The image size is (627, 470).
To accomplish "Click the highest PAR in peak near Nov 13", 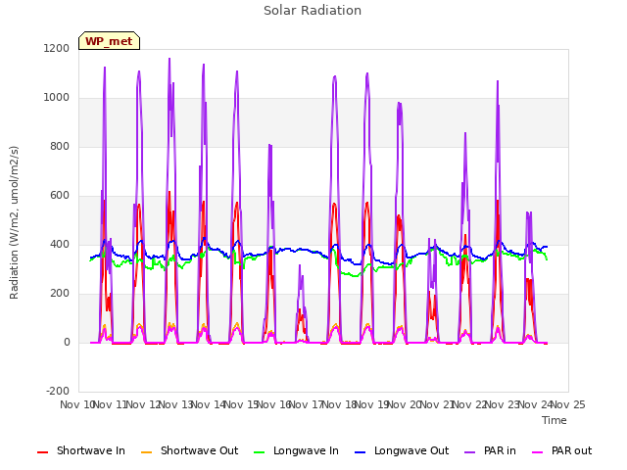I will click(x=169, y=59).
